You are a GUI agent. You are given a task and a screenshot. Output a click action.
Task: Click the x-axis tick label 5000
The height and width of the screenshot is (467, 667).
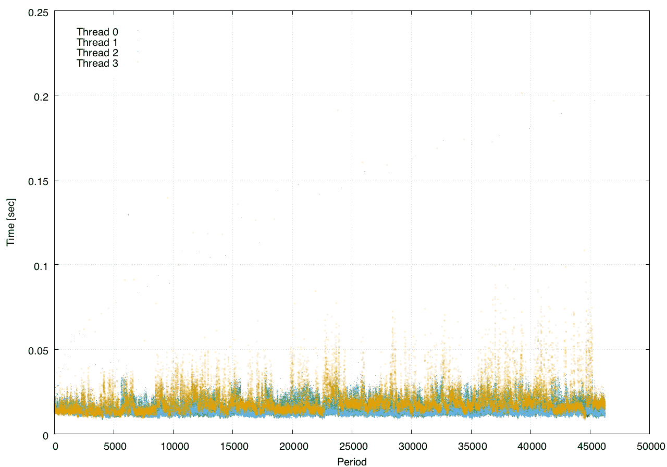(115, 446)
